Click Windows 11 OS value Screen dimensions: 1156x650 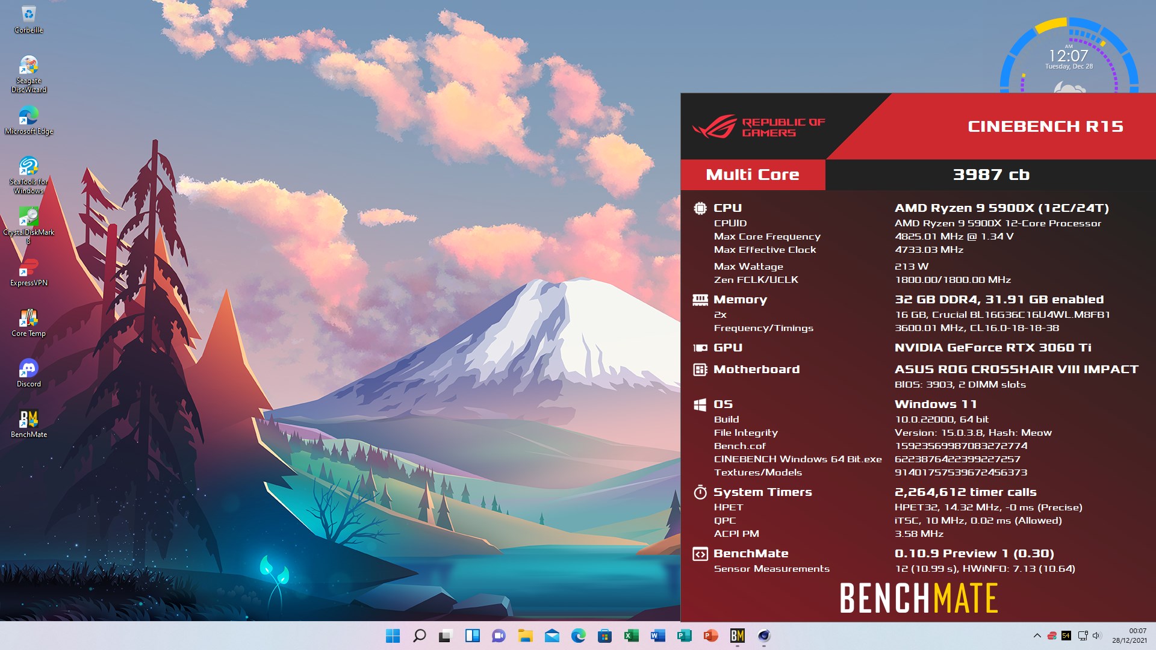click(x=936, y=404)
